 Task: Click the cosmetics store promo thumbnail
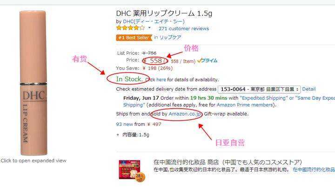coord(129,169)
